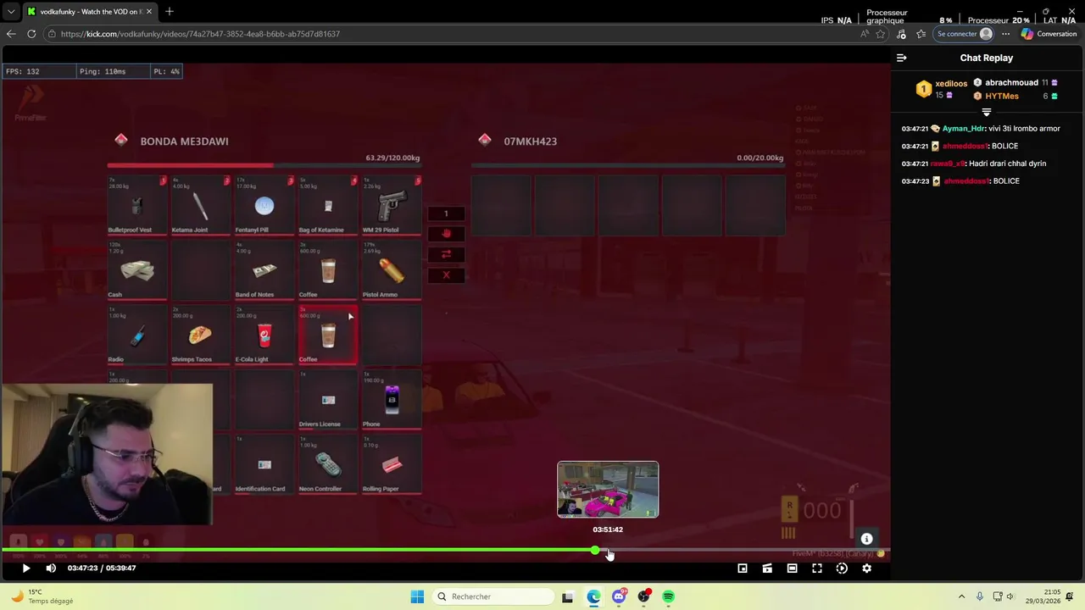Open the favorites list
Viewport: 1085px width, 610px height.
tap(921, 34)
